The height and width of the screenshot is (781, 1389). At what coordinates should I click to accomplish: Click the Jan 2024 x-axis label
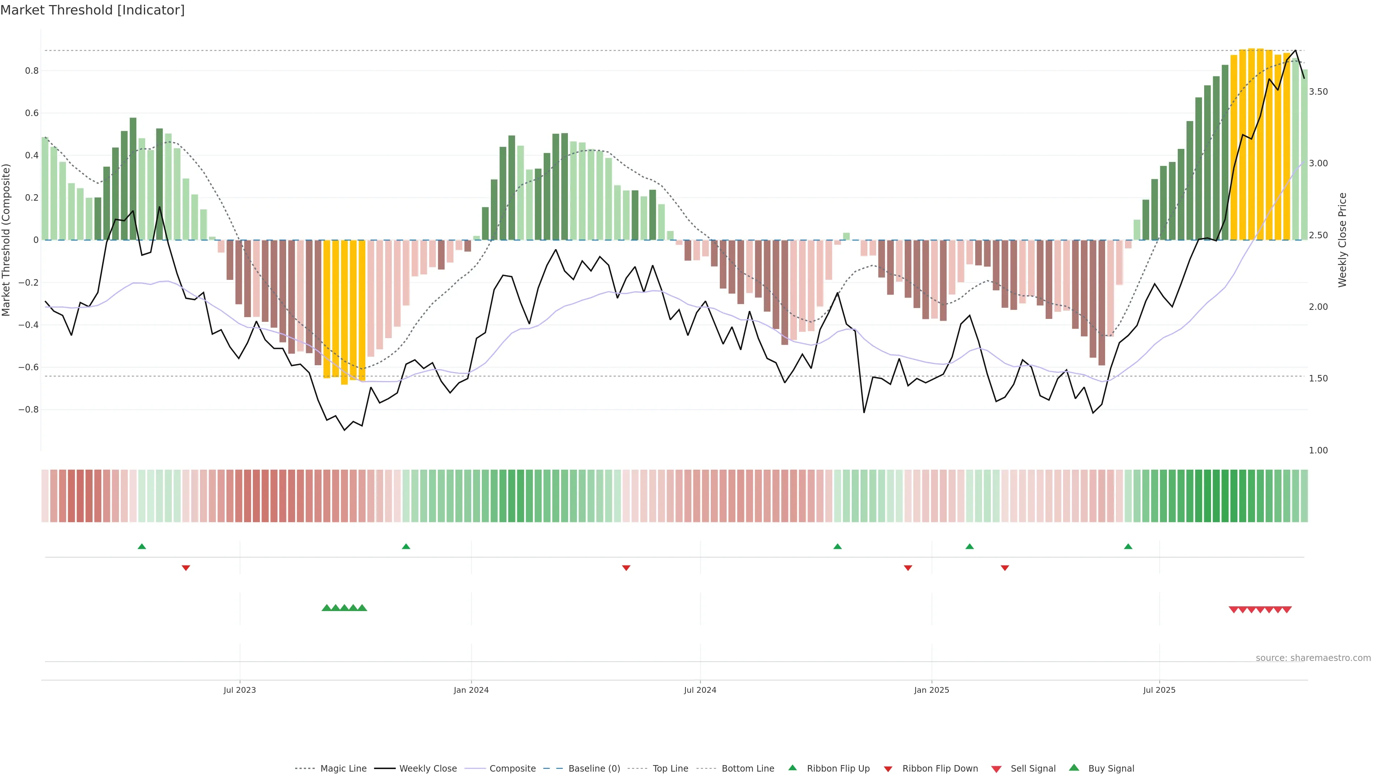pyautogui.click(x=471, y=690)
